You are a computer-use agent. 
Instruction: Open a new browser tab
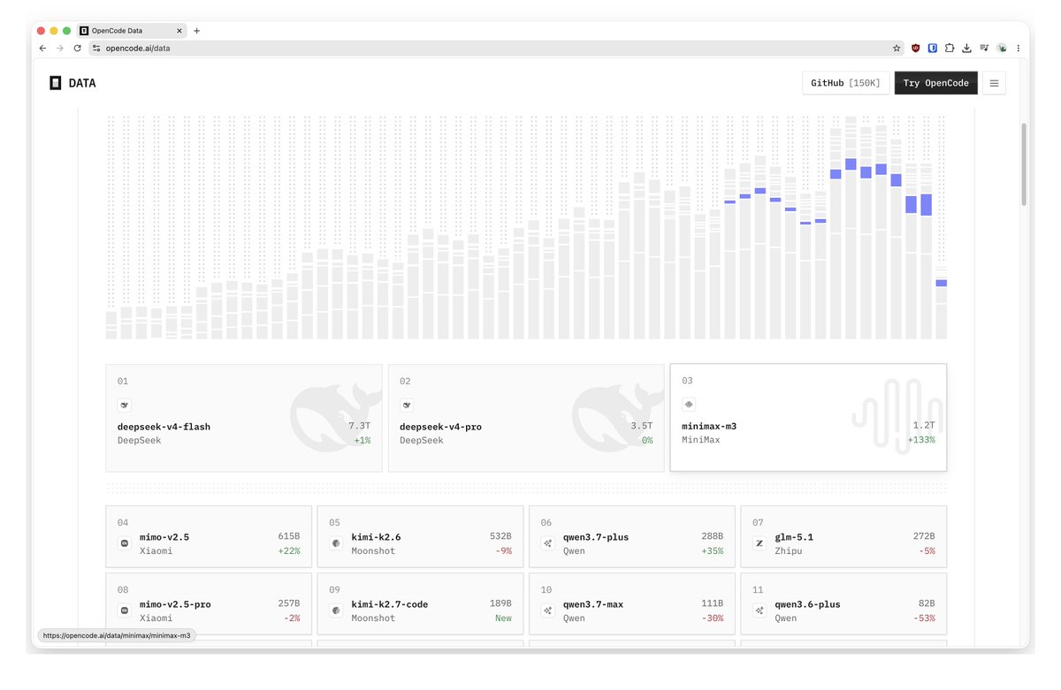pos(196,31)
